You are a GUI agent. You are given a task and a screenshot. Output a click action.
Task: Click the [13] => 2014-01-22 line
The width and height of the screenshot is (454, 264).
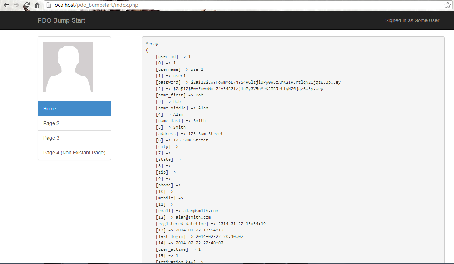(189, 230)
